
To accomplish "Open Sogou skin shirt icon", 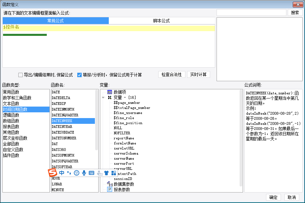I will tap(106, 173).
